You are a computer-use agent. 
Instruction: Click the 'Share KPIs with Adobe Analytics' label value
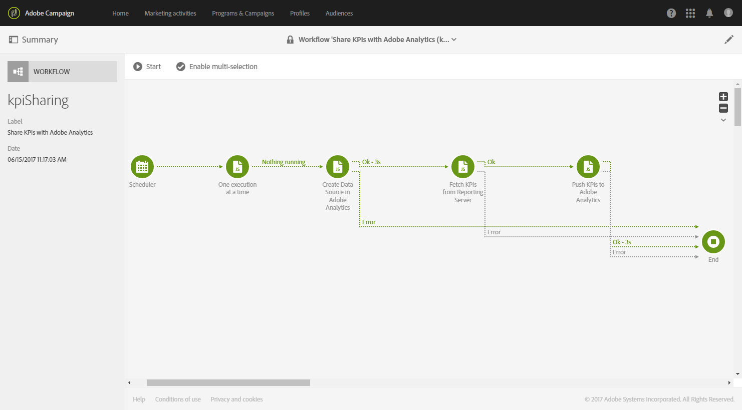coord(50,133)
